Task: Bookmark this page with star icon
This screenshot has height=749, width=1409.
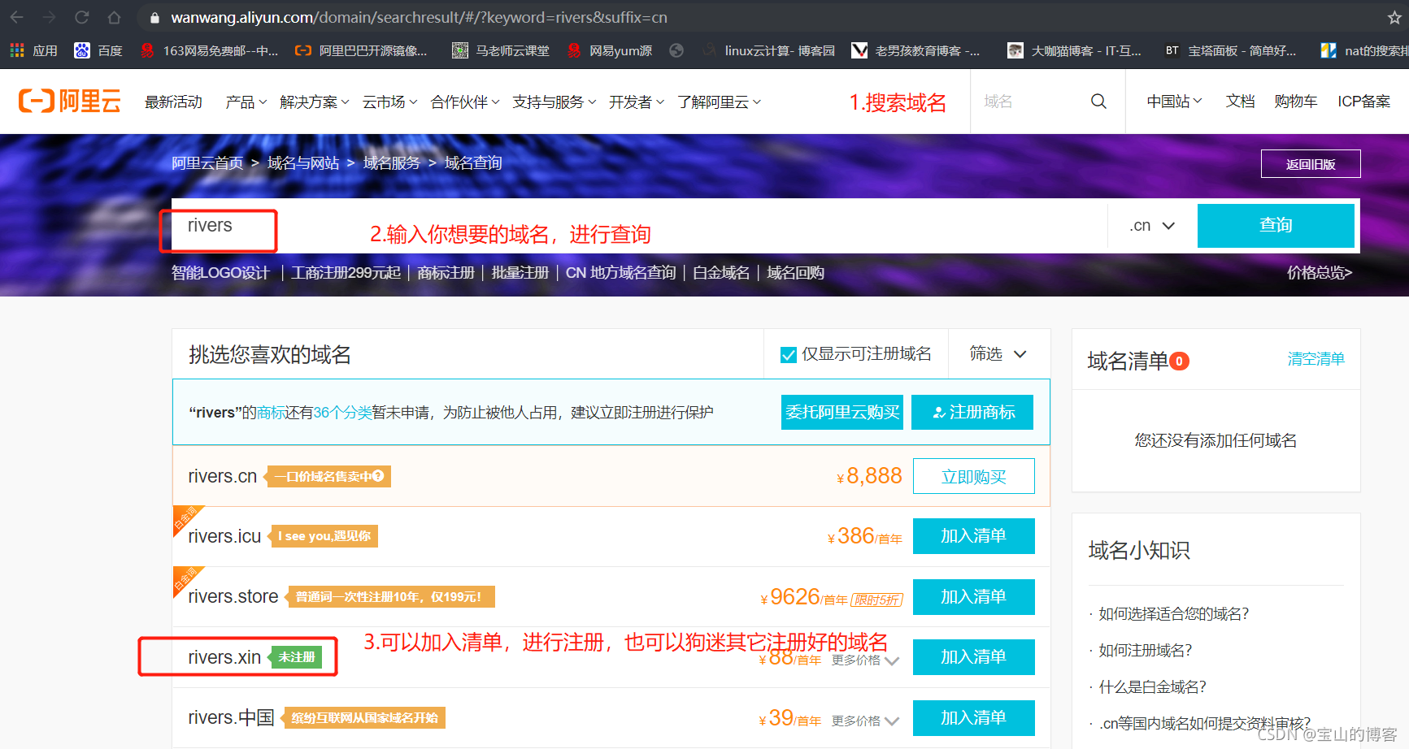Action: (x=1394, y=17)
